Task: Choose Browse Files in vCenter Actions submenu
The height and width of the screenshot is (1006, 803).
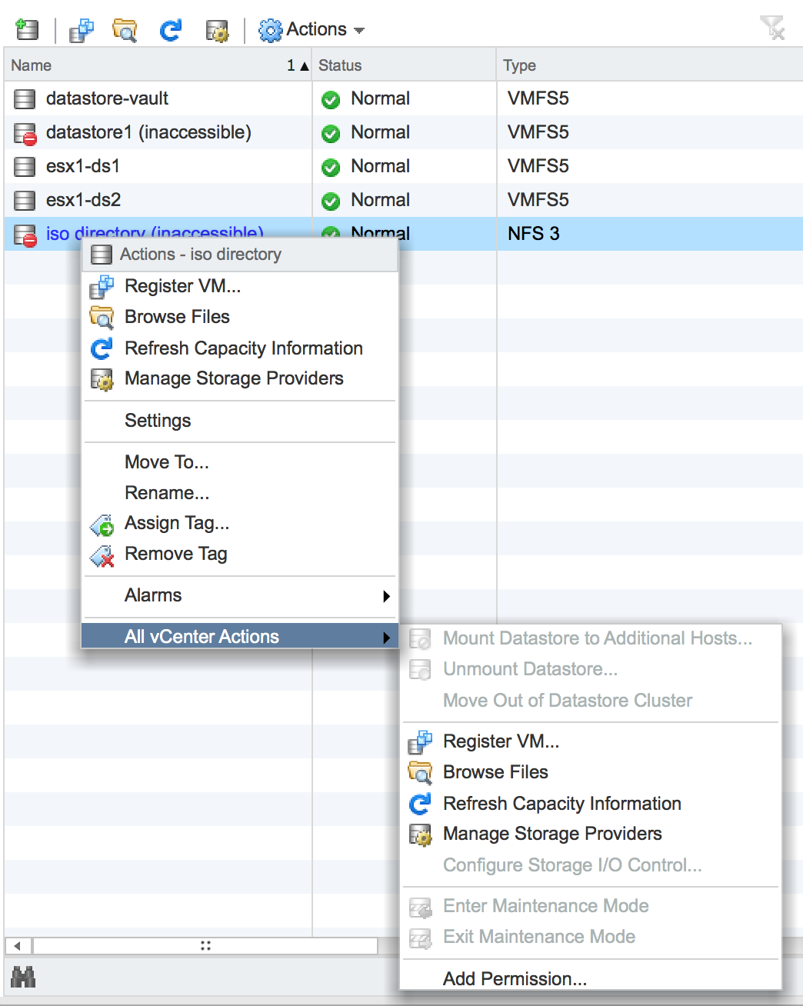Action: pyautogui.click(x=591, y=772)
